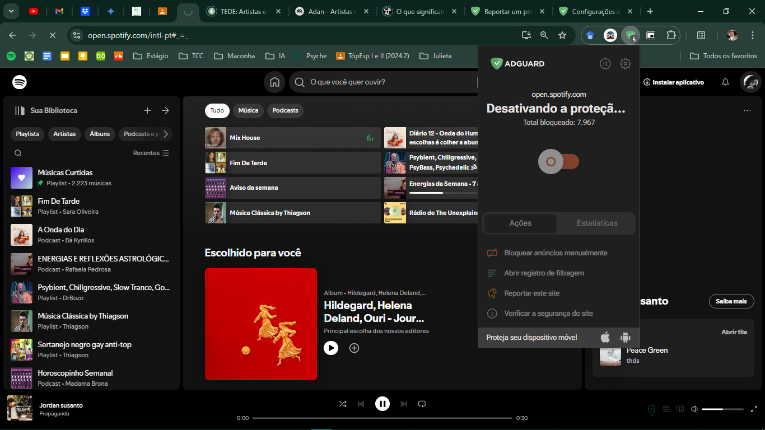
Task: Open the Estágio bookmarks folder
Action: pos(151,56)
